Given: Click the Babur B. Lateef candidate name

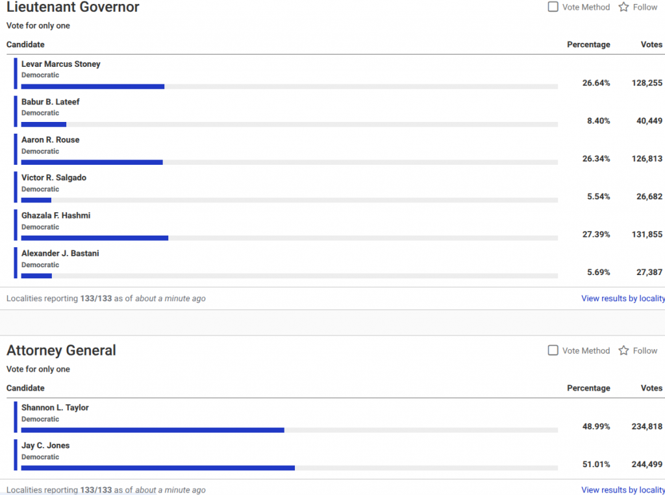Looking at the screenshot, I should click(51, 102).
